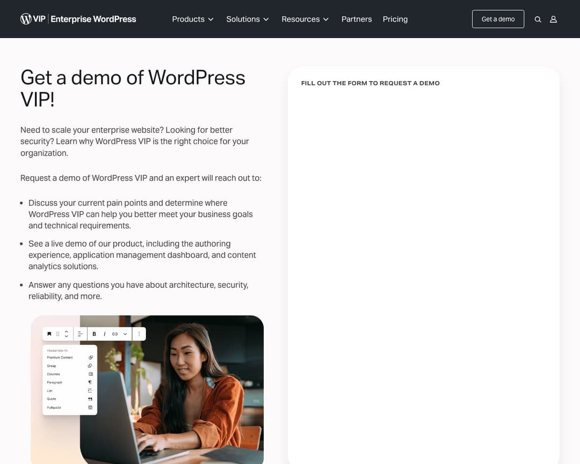The height and width of the screenshot is (464, 580).
Task: Click the drag handle dots in illustration toolbar
Action: click(58, 334)
